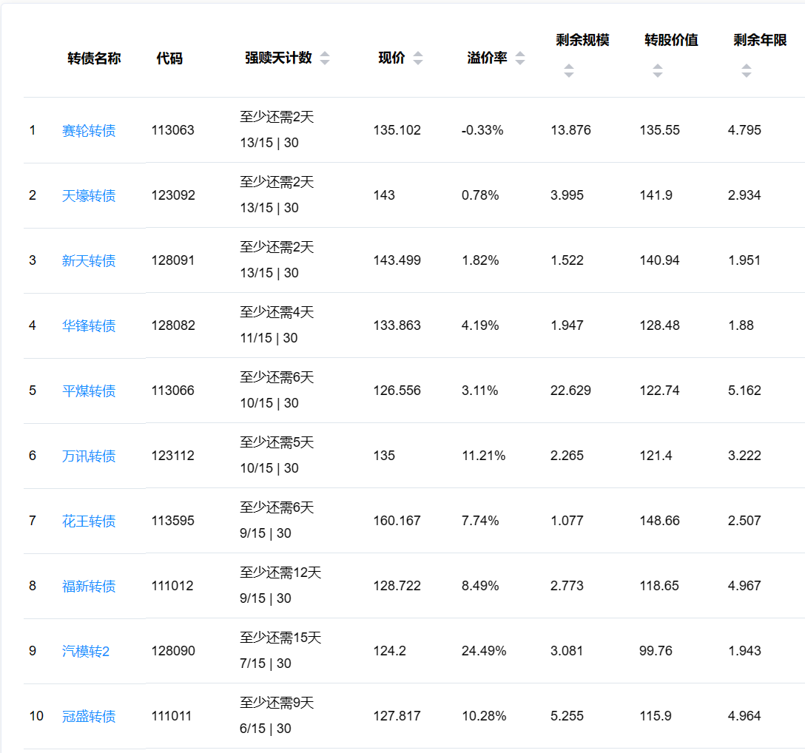
Task: Open the 赛轮转债 bond link
Action: [89, 131]
